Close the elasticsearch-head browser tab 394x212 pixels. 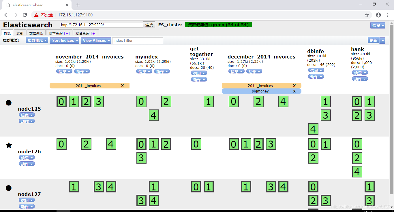(67, 5)
